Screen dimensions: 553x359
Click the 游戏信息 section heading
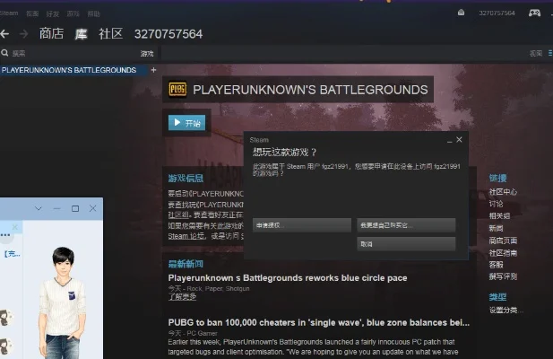pyautogui.click(x=186, y=179)
